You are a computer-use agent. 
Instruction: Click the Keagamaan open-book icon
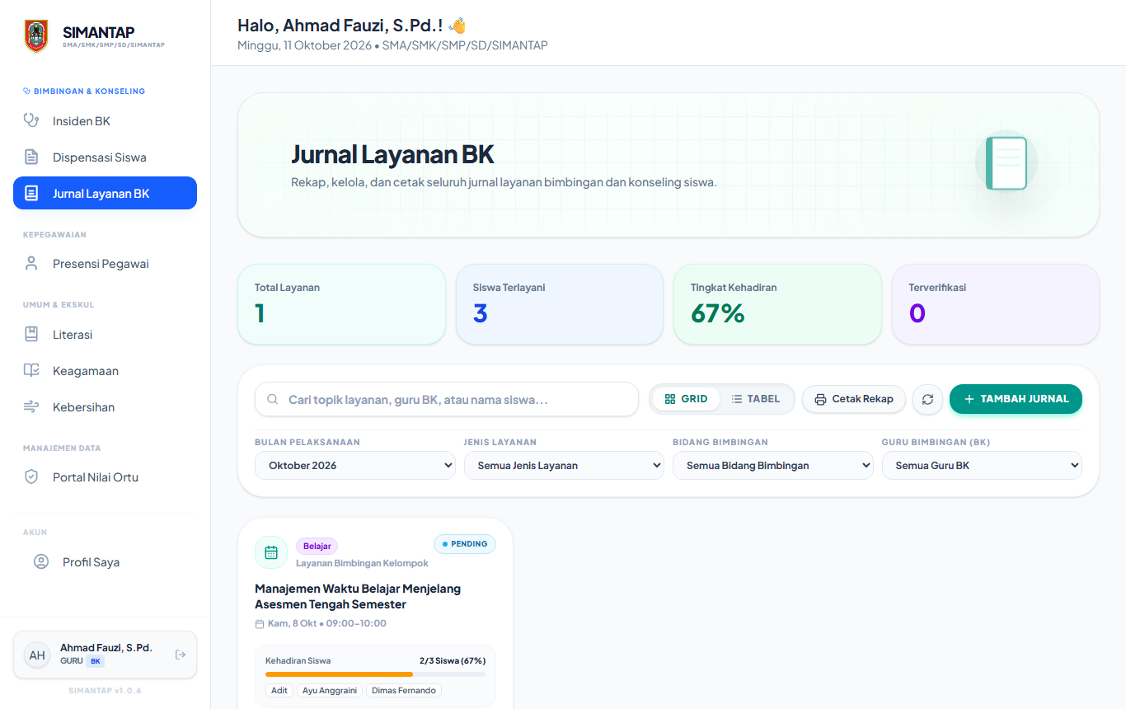click(31, 370)
